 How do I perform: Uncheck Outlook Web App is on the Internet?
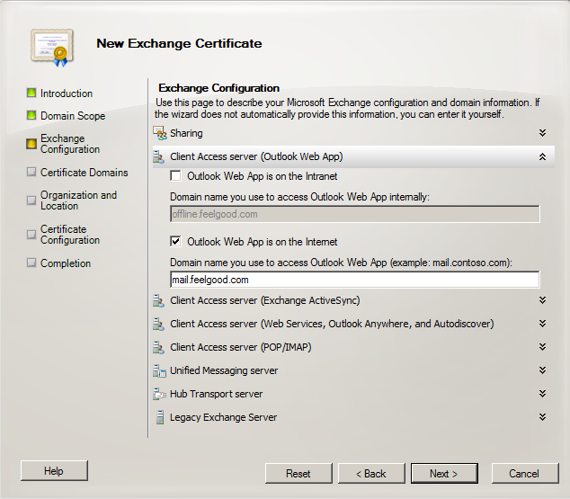pos(176,242)
